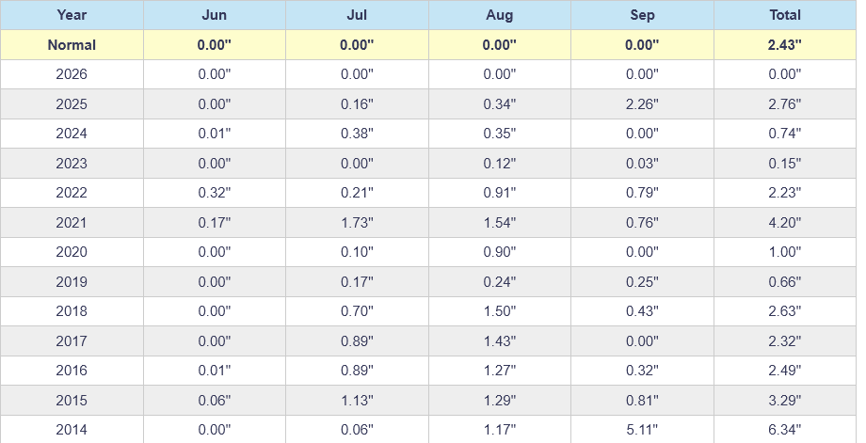
Task: Click the Year column header
Action: 72,15
